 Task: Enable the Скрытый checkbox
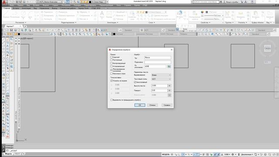pyautogui.click(x=112, y=57)
